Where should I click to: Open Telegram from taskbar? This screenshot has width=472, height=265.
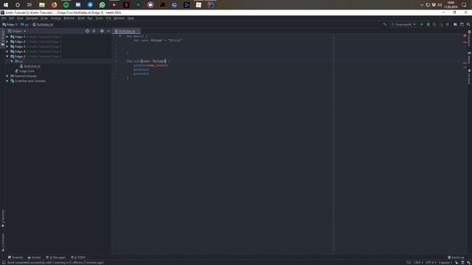pyautogui.click(x=90, y=5)
